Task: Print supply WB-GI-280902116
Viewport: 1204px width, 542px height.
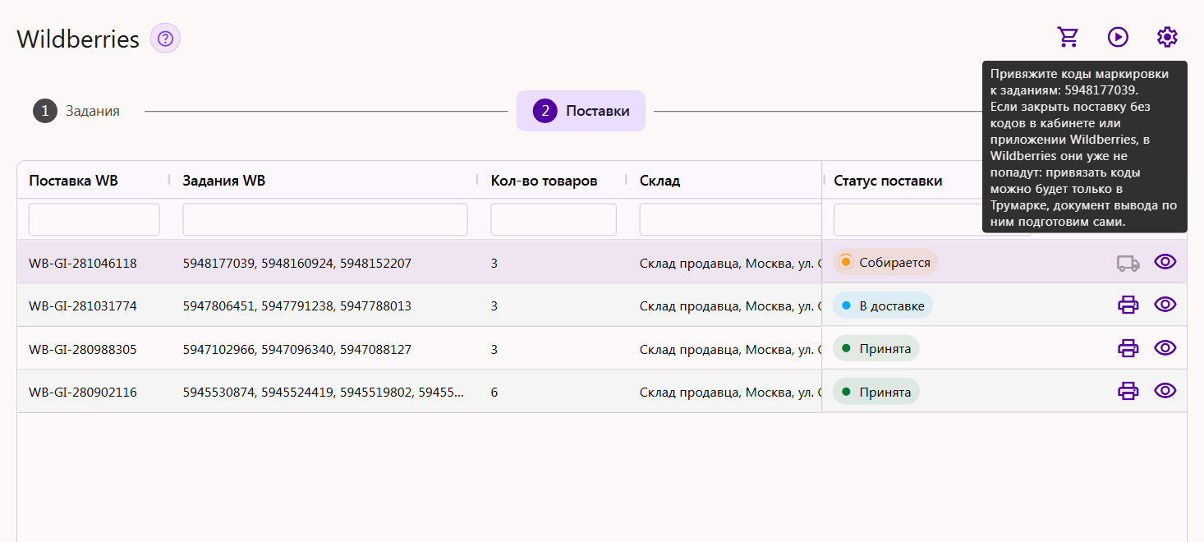Action: [1128, 391]
